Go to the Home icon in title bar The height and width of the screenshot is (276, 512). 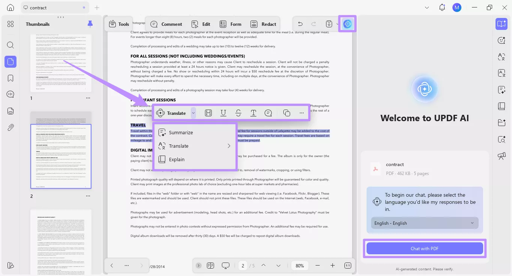[10, 7]
